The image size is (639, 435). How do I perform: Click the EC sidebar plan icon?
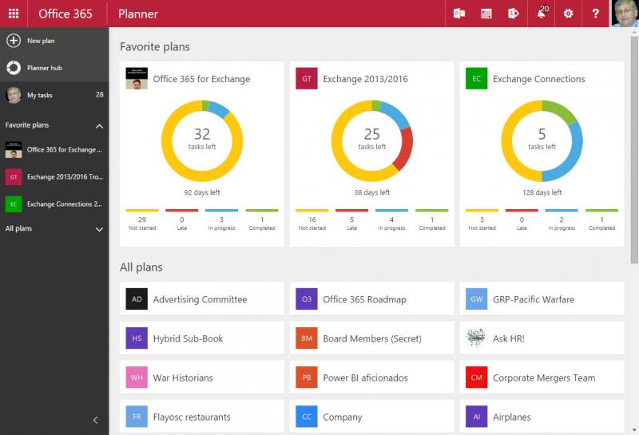click(x=14, y=204)
